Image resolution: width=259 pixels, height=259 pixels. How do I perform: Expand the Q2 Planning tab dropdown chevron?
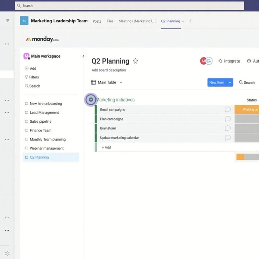182,22
